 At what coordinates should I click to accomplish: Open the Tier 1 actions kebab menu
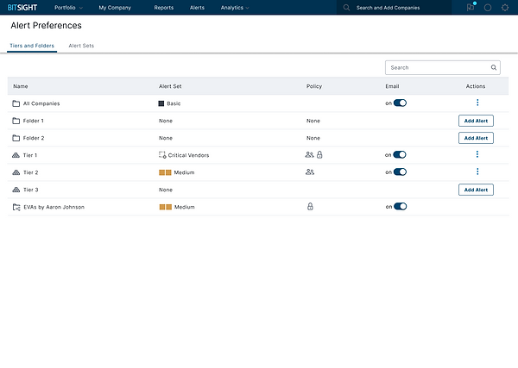477,154
